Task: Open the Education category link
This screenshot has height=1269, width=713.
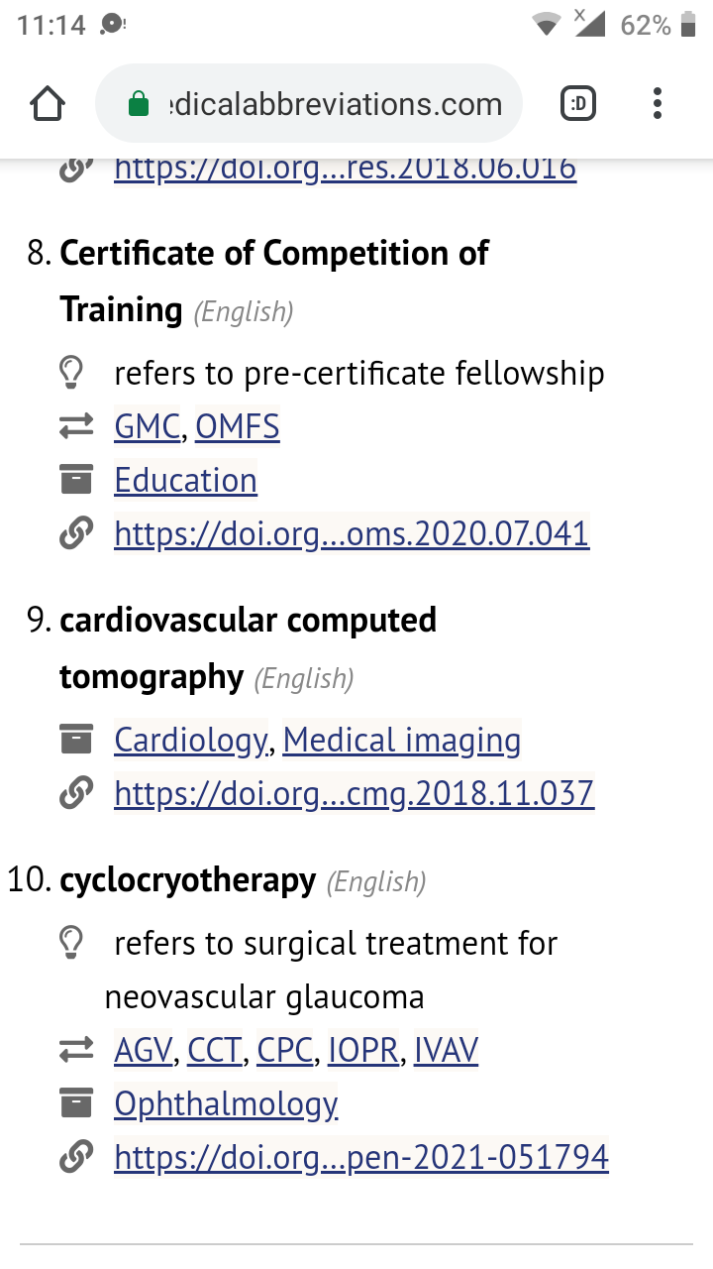Action: pos(185,481)
